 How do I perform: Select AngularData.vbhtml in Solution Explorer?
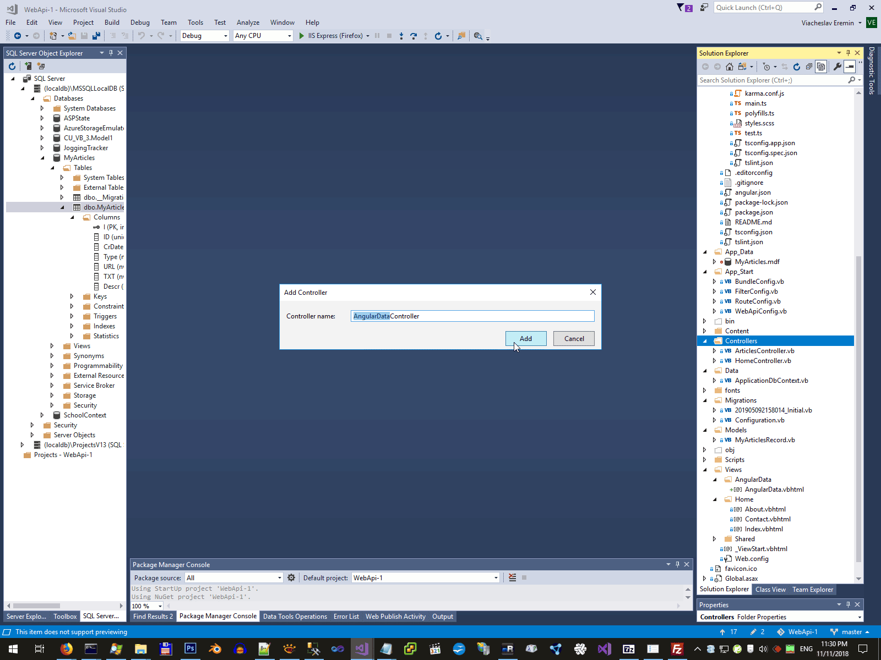[774, 490]
